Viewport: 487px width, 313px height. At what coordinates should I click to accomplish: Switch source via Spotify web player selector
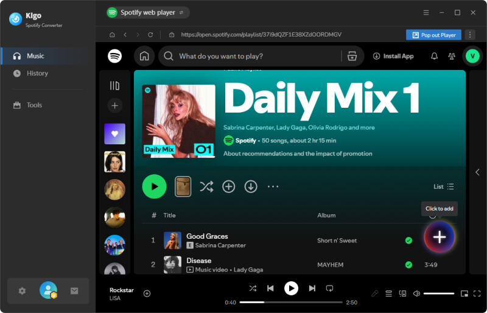(x=147, y=12)
